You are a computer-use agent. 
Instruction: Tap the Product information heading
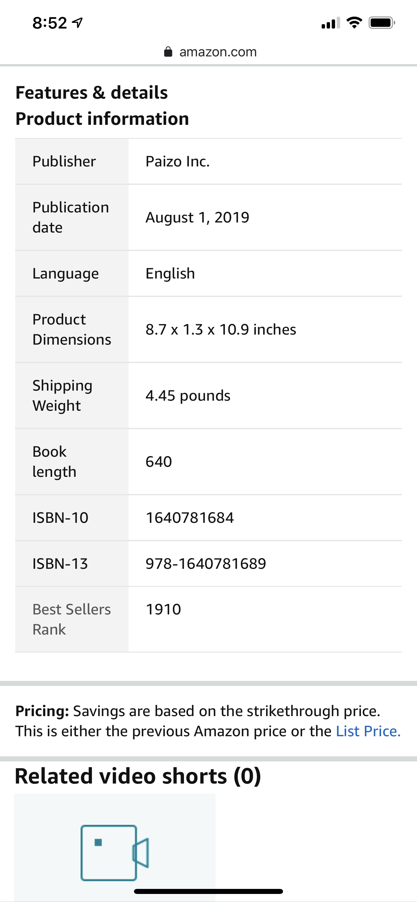pyautogui.click(x=102, y=119)
